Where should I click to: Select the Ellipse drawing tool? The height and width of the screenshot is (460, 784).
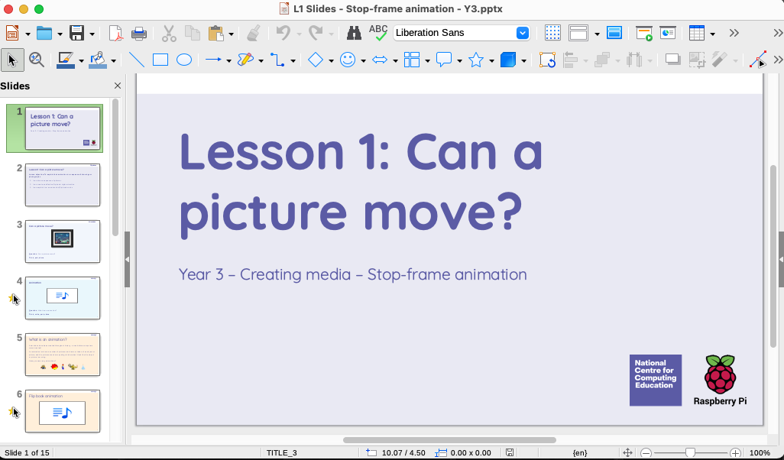pos(184,60)
